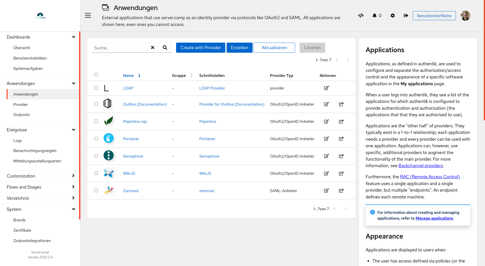
Task: Sort table by Gruppe column
Action: (x=182, y=76)
